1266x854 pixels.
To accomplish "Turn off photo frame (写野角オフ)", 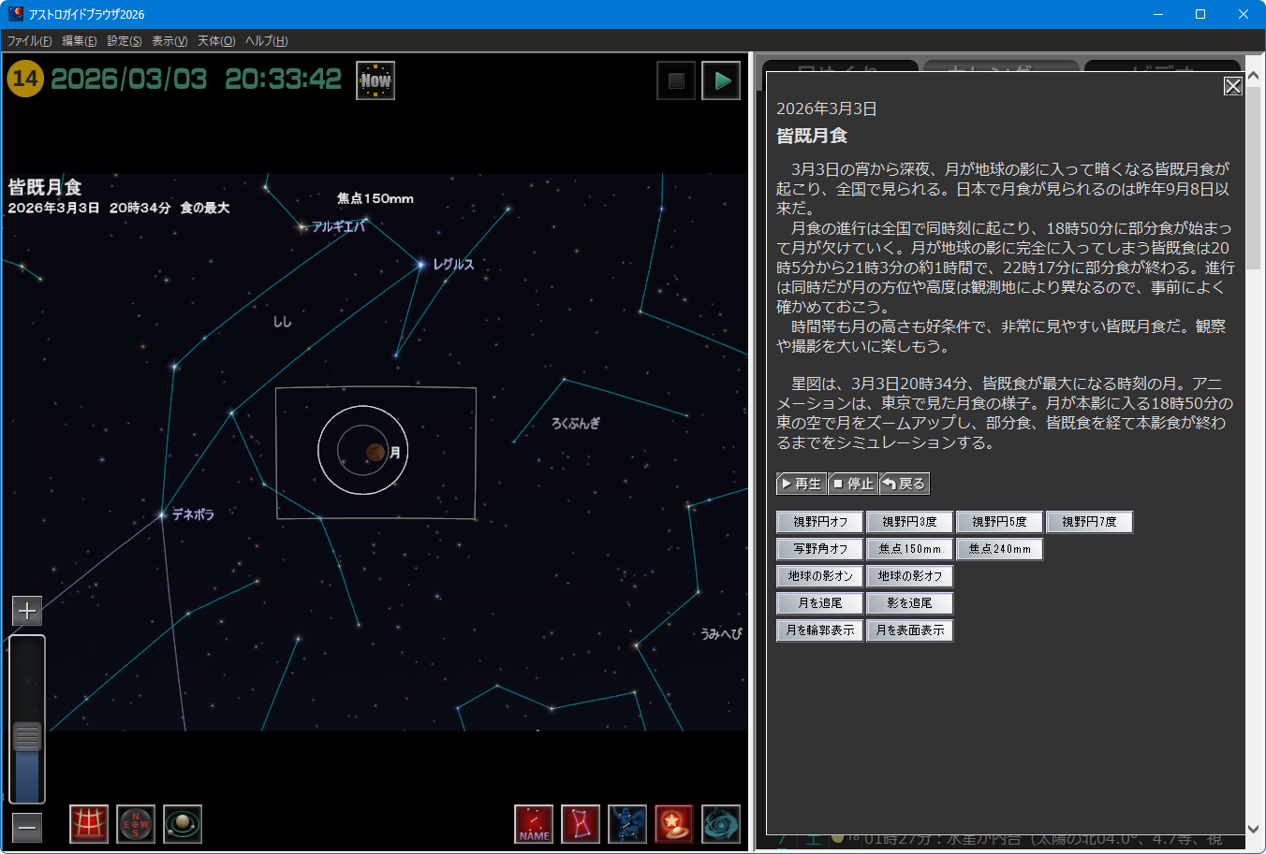I will (x=819, y=549).
